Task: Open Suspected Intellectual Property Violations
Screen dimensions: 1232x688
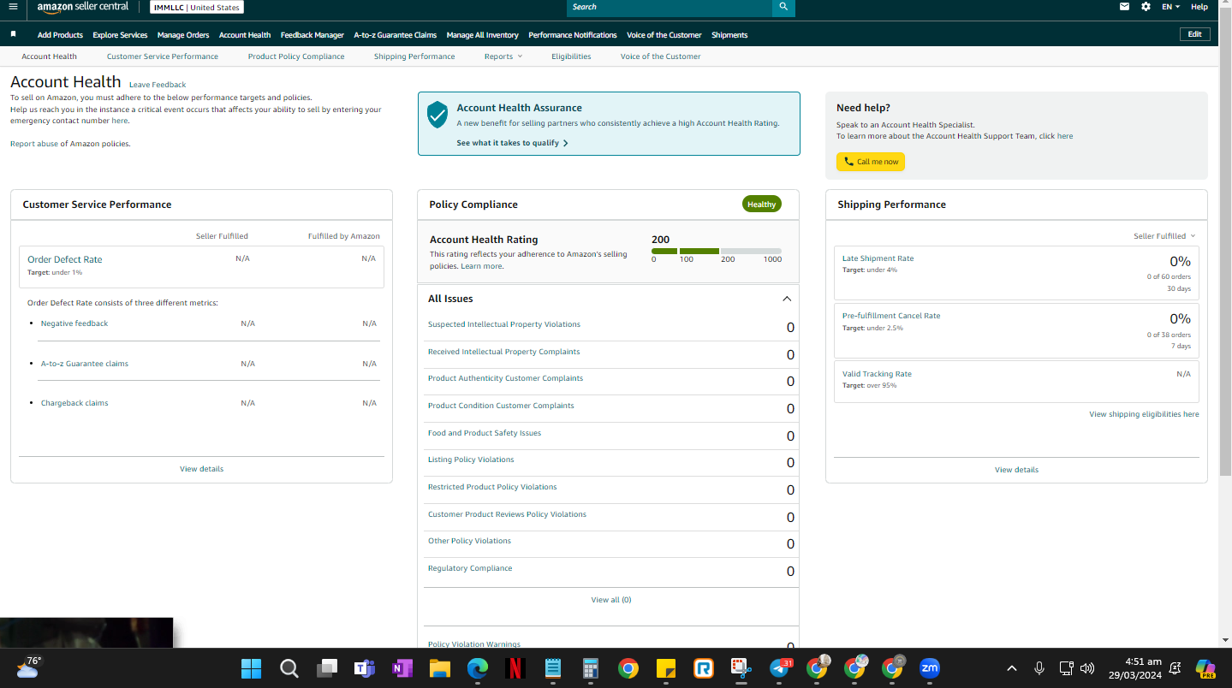Action: click(504, 324)
